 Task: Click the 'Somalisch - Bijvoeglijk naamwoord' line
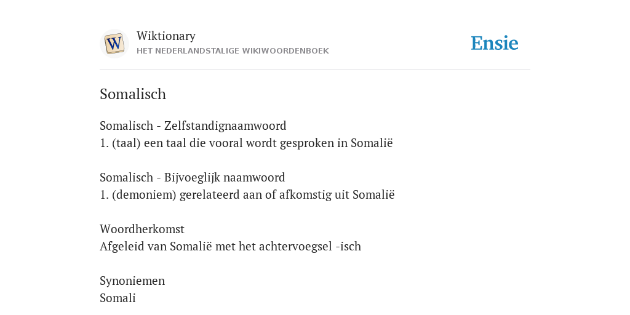(x=193, y=177)
